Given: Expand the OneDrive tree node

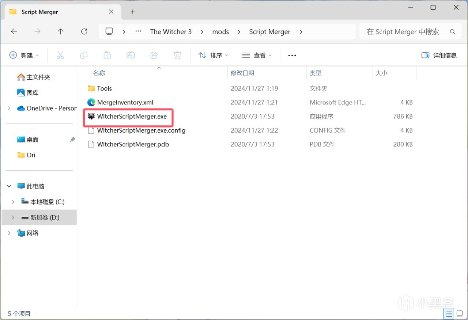Looking at the screenshot, I should 9,108.
